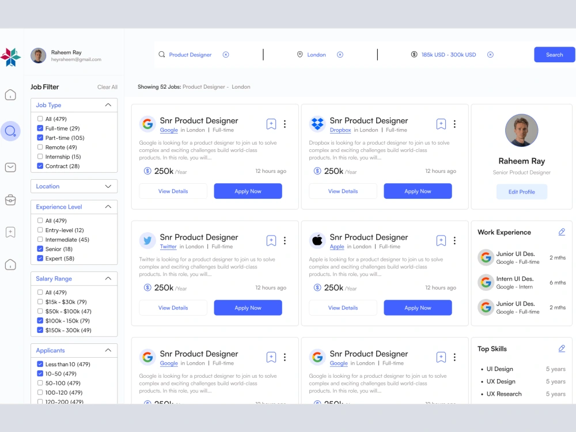576x432 pixels.
Task: Apply Now to the Apple job
Action: (x=418, y=308)
